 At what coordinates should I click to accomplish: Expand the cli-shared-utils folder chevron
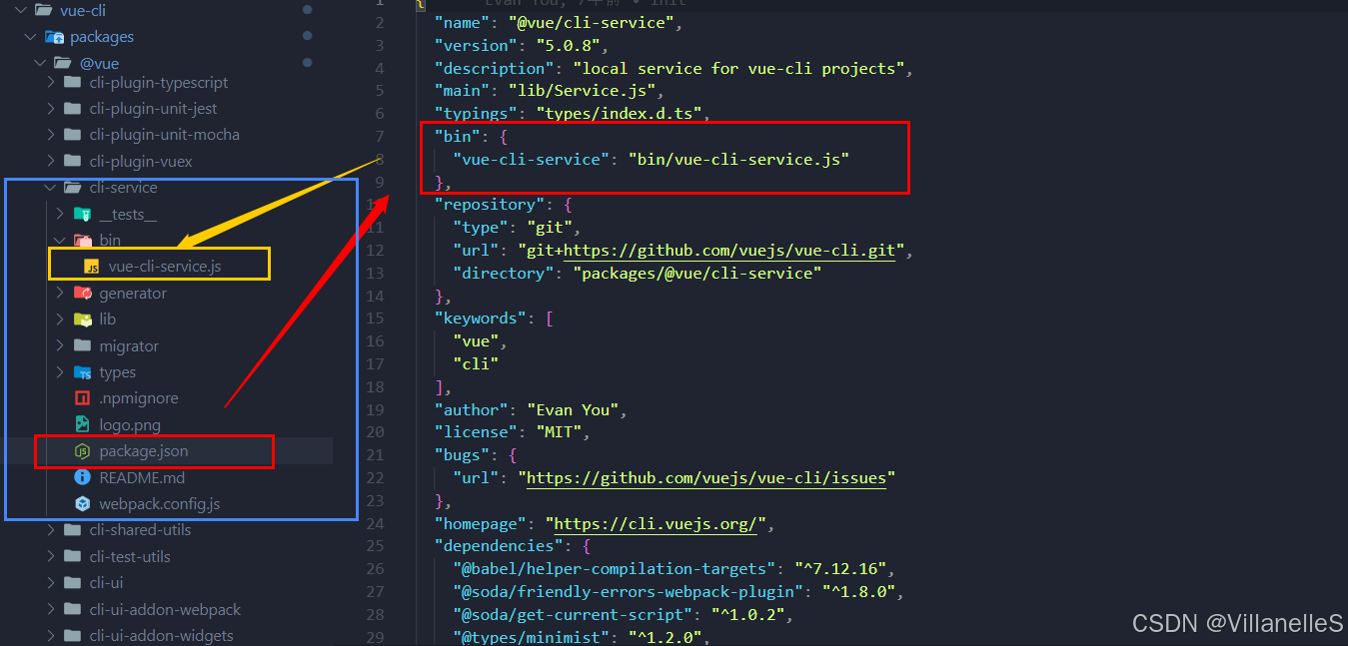pos(51,530)
